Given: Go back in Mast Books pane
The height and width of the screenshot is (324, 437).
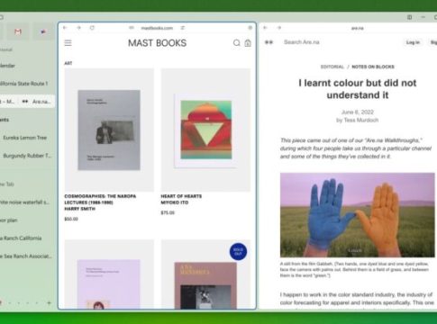Looking at the screenshot, I should 65,28.
